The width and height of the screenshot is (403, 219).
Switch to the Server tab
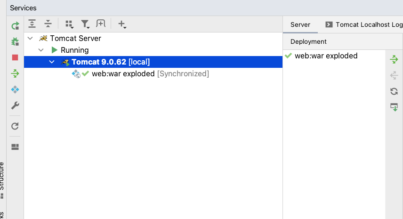pos(300,24)
